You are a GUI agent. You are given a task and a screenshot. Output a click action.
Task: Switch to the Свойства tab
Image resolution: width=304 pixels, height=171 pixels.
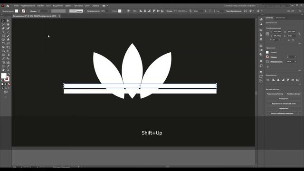(x=269, y=18)
